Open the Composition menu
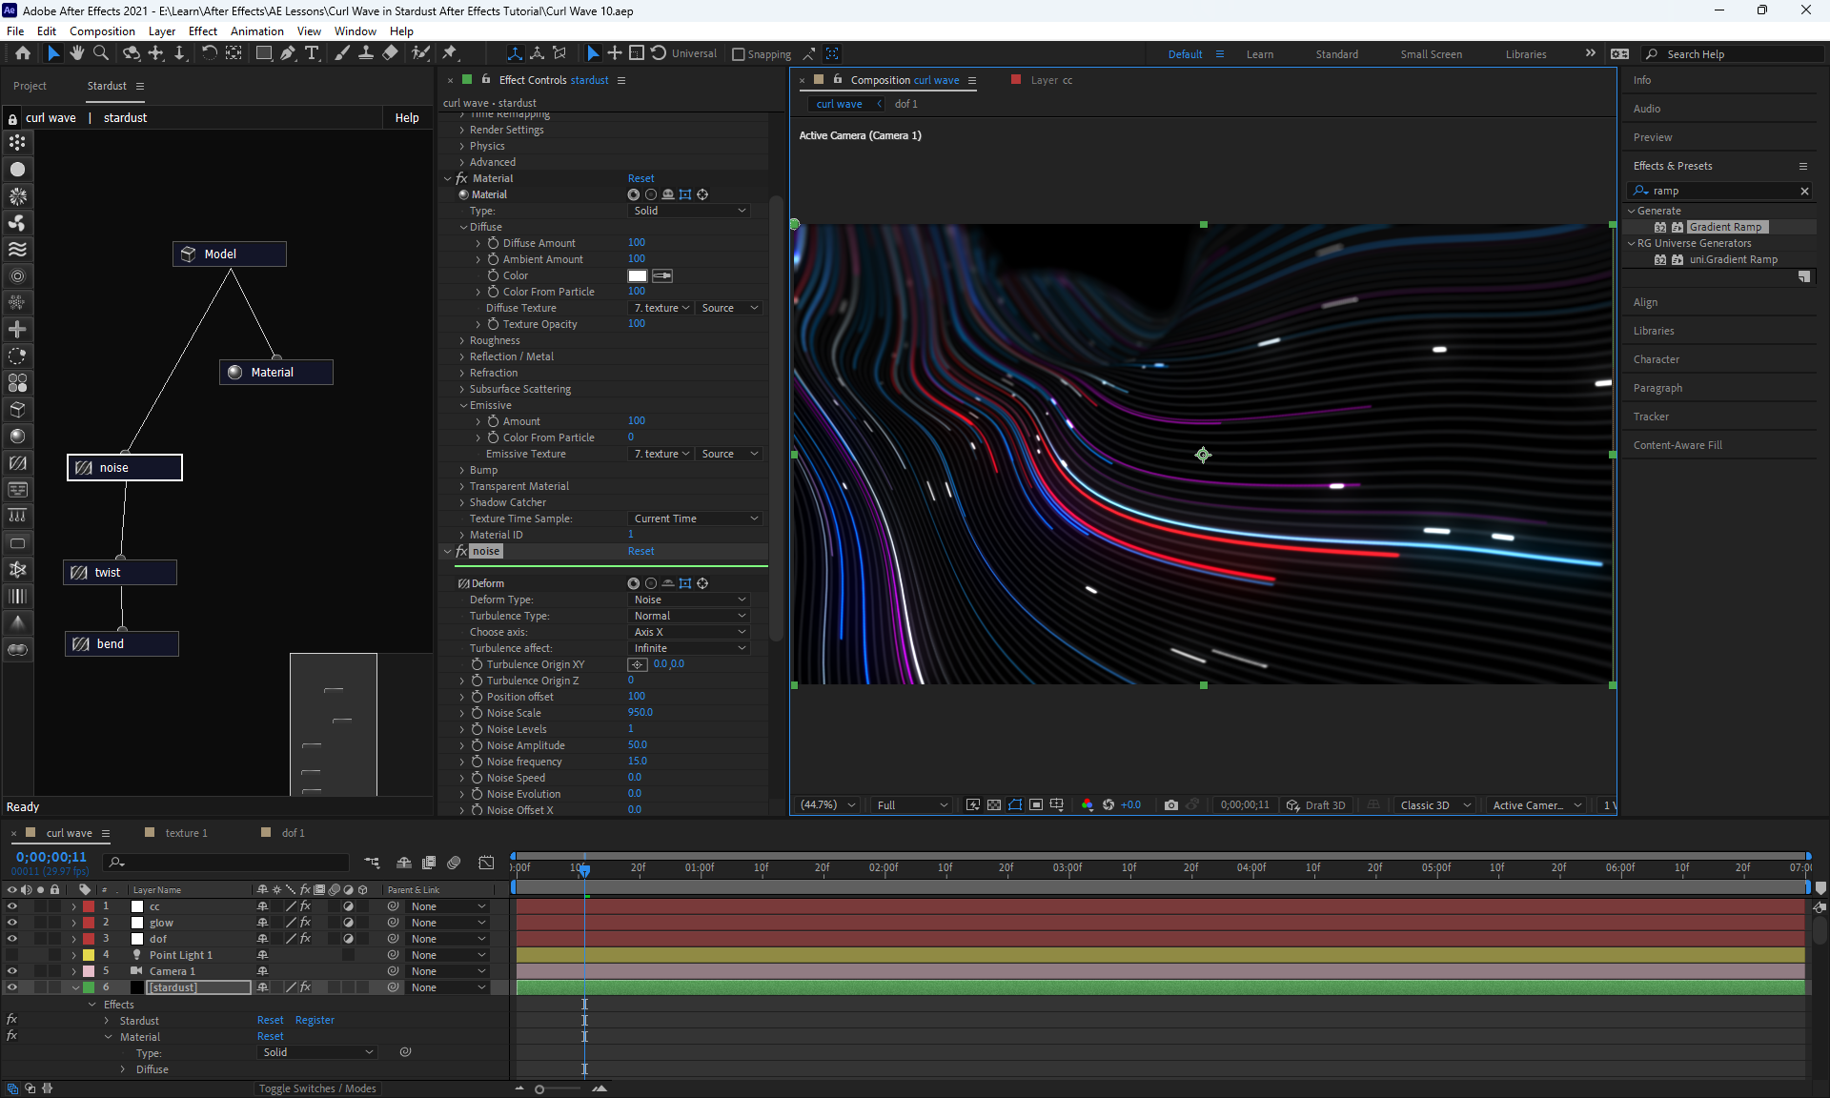Image resolution: width=1830 pixels, height=1098 pixels. (x=102, y=31)
